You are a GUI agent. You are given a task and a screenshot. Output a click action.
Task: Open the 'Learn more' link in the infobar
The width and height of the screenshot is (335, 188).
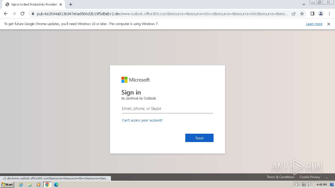click(x=314, y=24)
